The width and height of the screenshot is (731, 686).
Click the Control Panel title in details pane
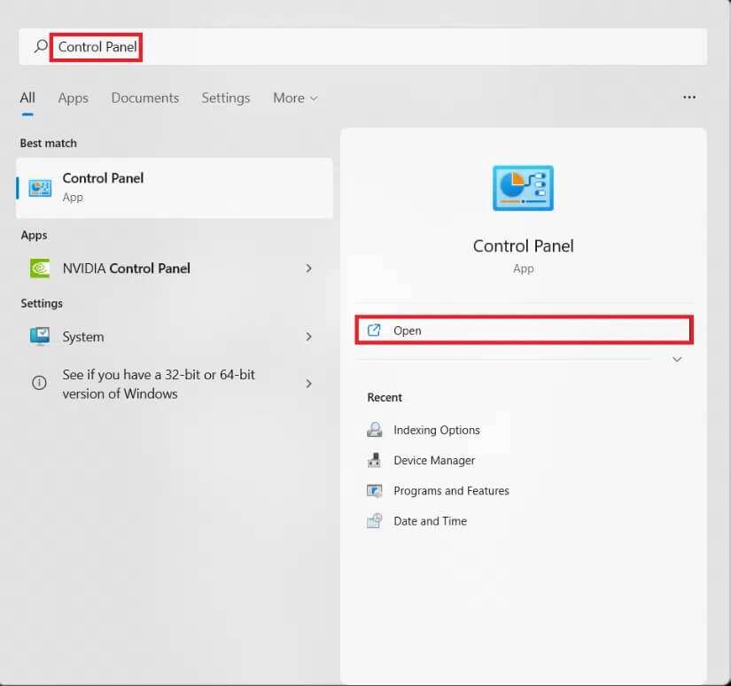coord(523,246)
